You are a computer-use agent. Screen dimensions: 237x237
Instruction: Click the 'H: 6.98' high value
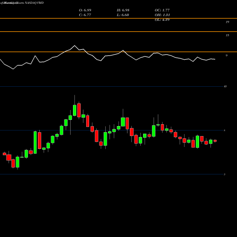tap(123, 10)
